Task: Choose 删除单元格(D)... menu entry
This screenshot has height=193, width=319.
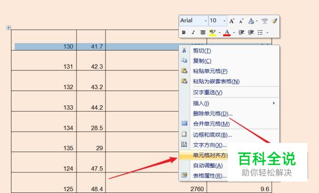Action: click(229, 114)
